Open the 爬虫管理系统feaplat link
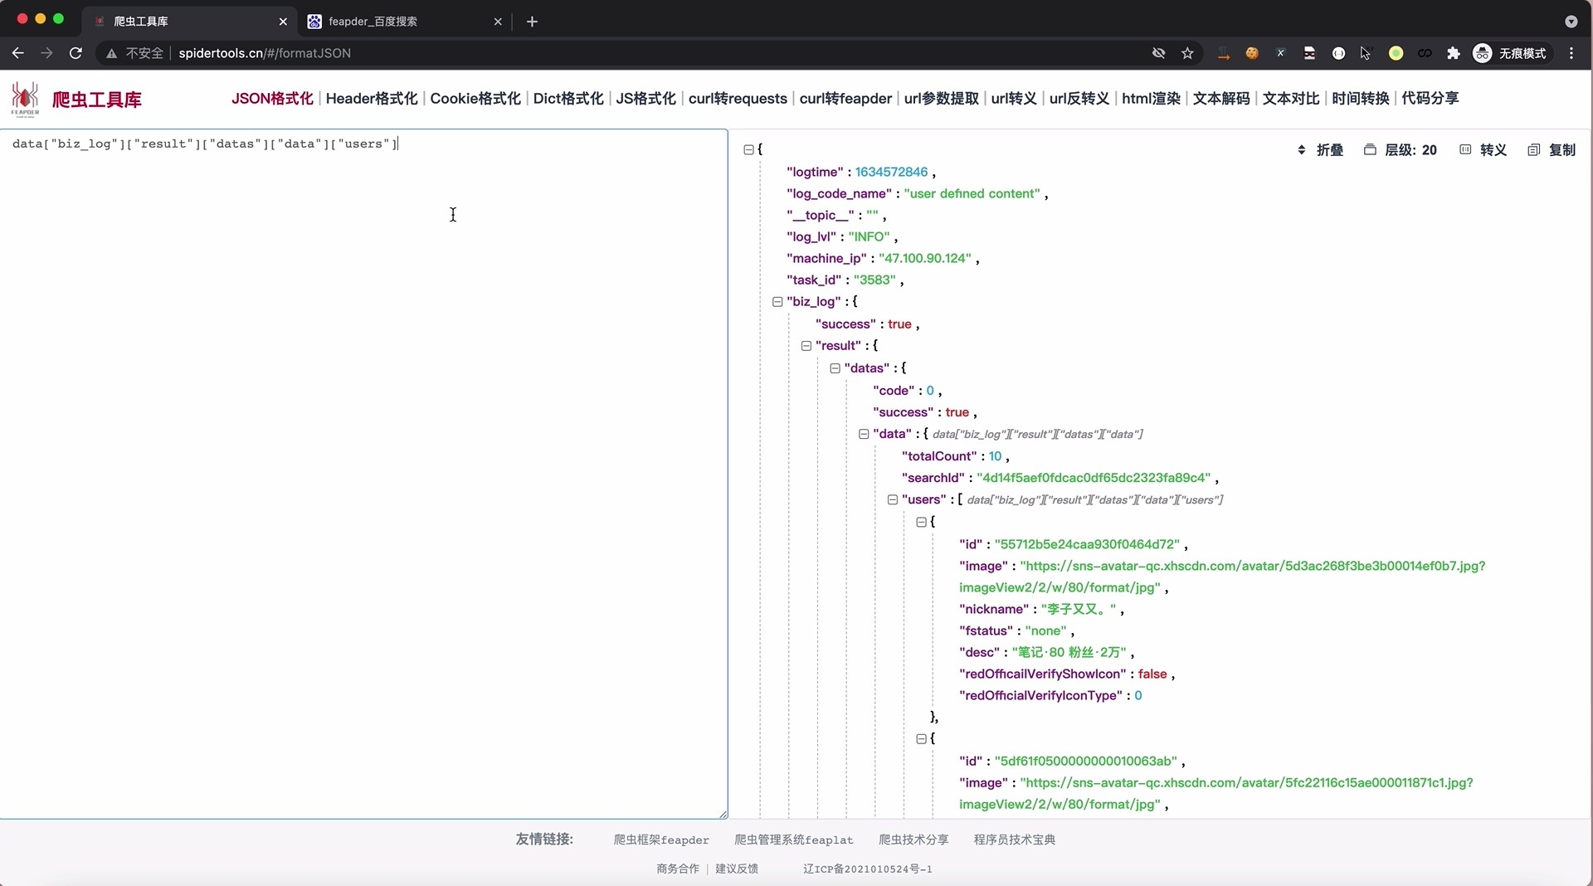 pos(793,840)
